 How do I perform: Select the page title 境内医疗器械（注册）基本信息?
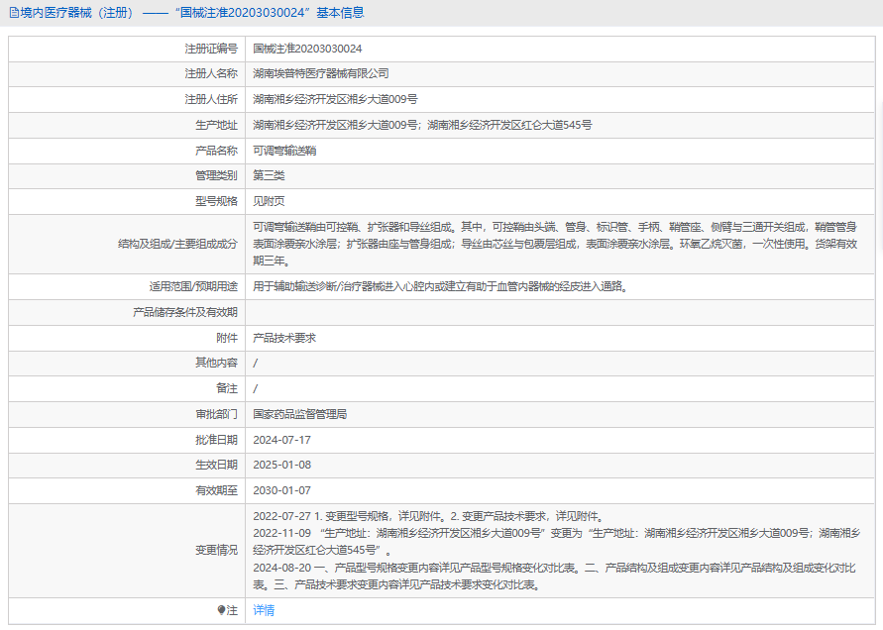click(x=187, y=13)
